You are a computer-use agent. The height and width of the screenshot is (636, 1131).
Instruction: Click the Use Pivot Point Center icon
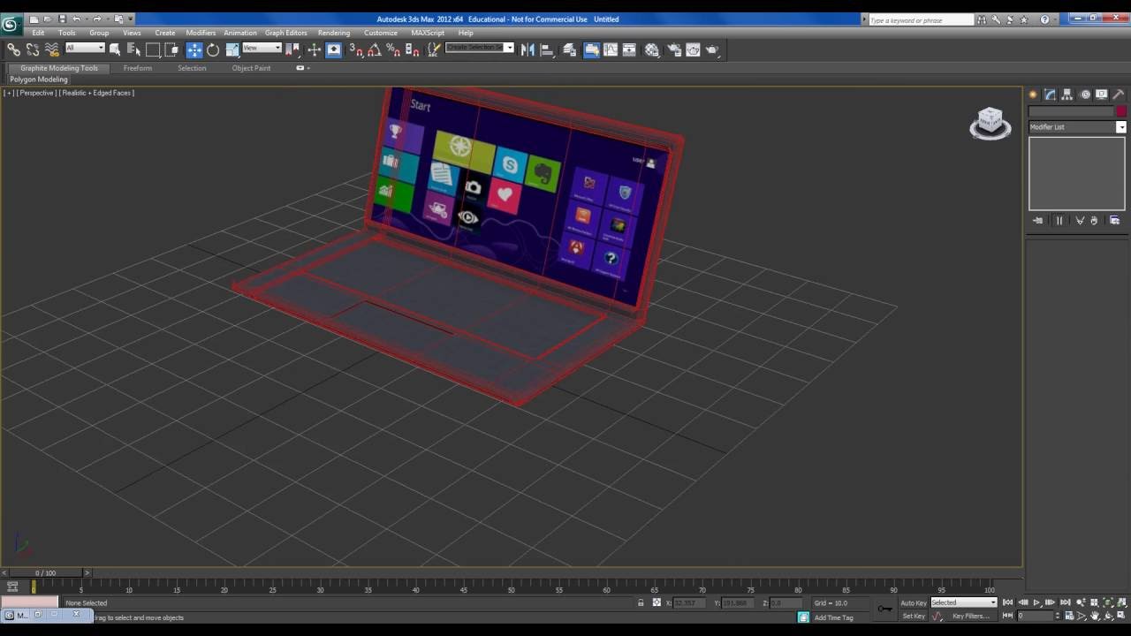(292, 50)
